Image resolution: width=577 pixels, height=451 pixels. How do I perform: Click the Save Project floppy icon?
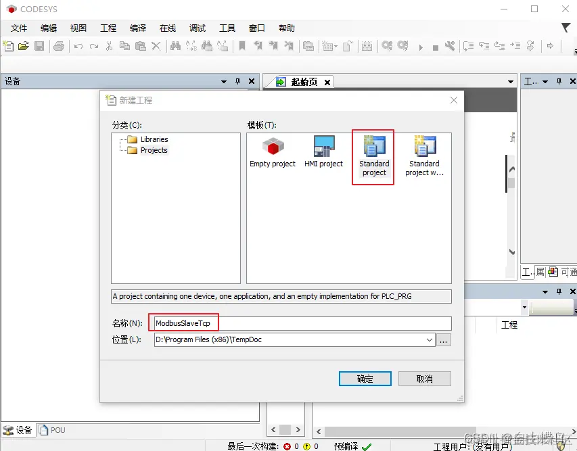pyautogui.click(x=39, y=46)
